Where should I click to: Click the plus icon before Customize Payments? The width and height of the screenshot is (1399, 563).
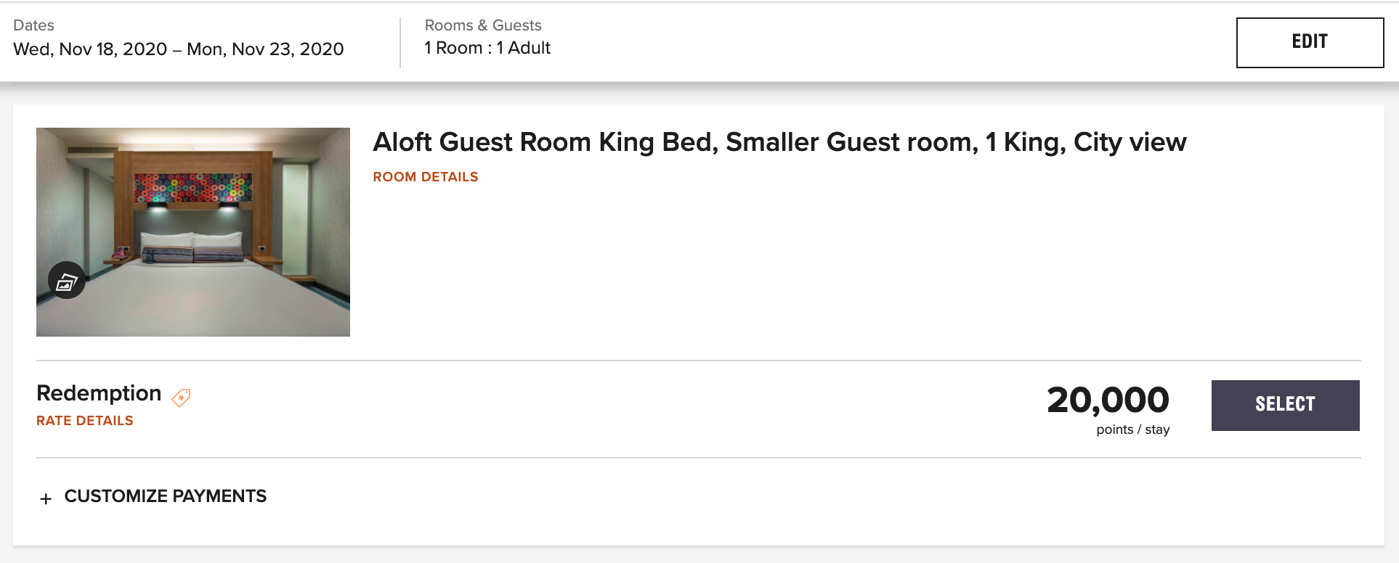[46, 498]
